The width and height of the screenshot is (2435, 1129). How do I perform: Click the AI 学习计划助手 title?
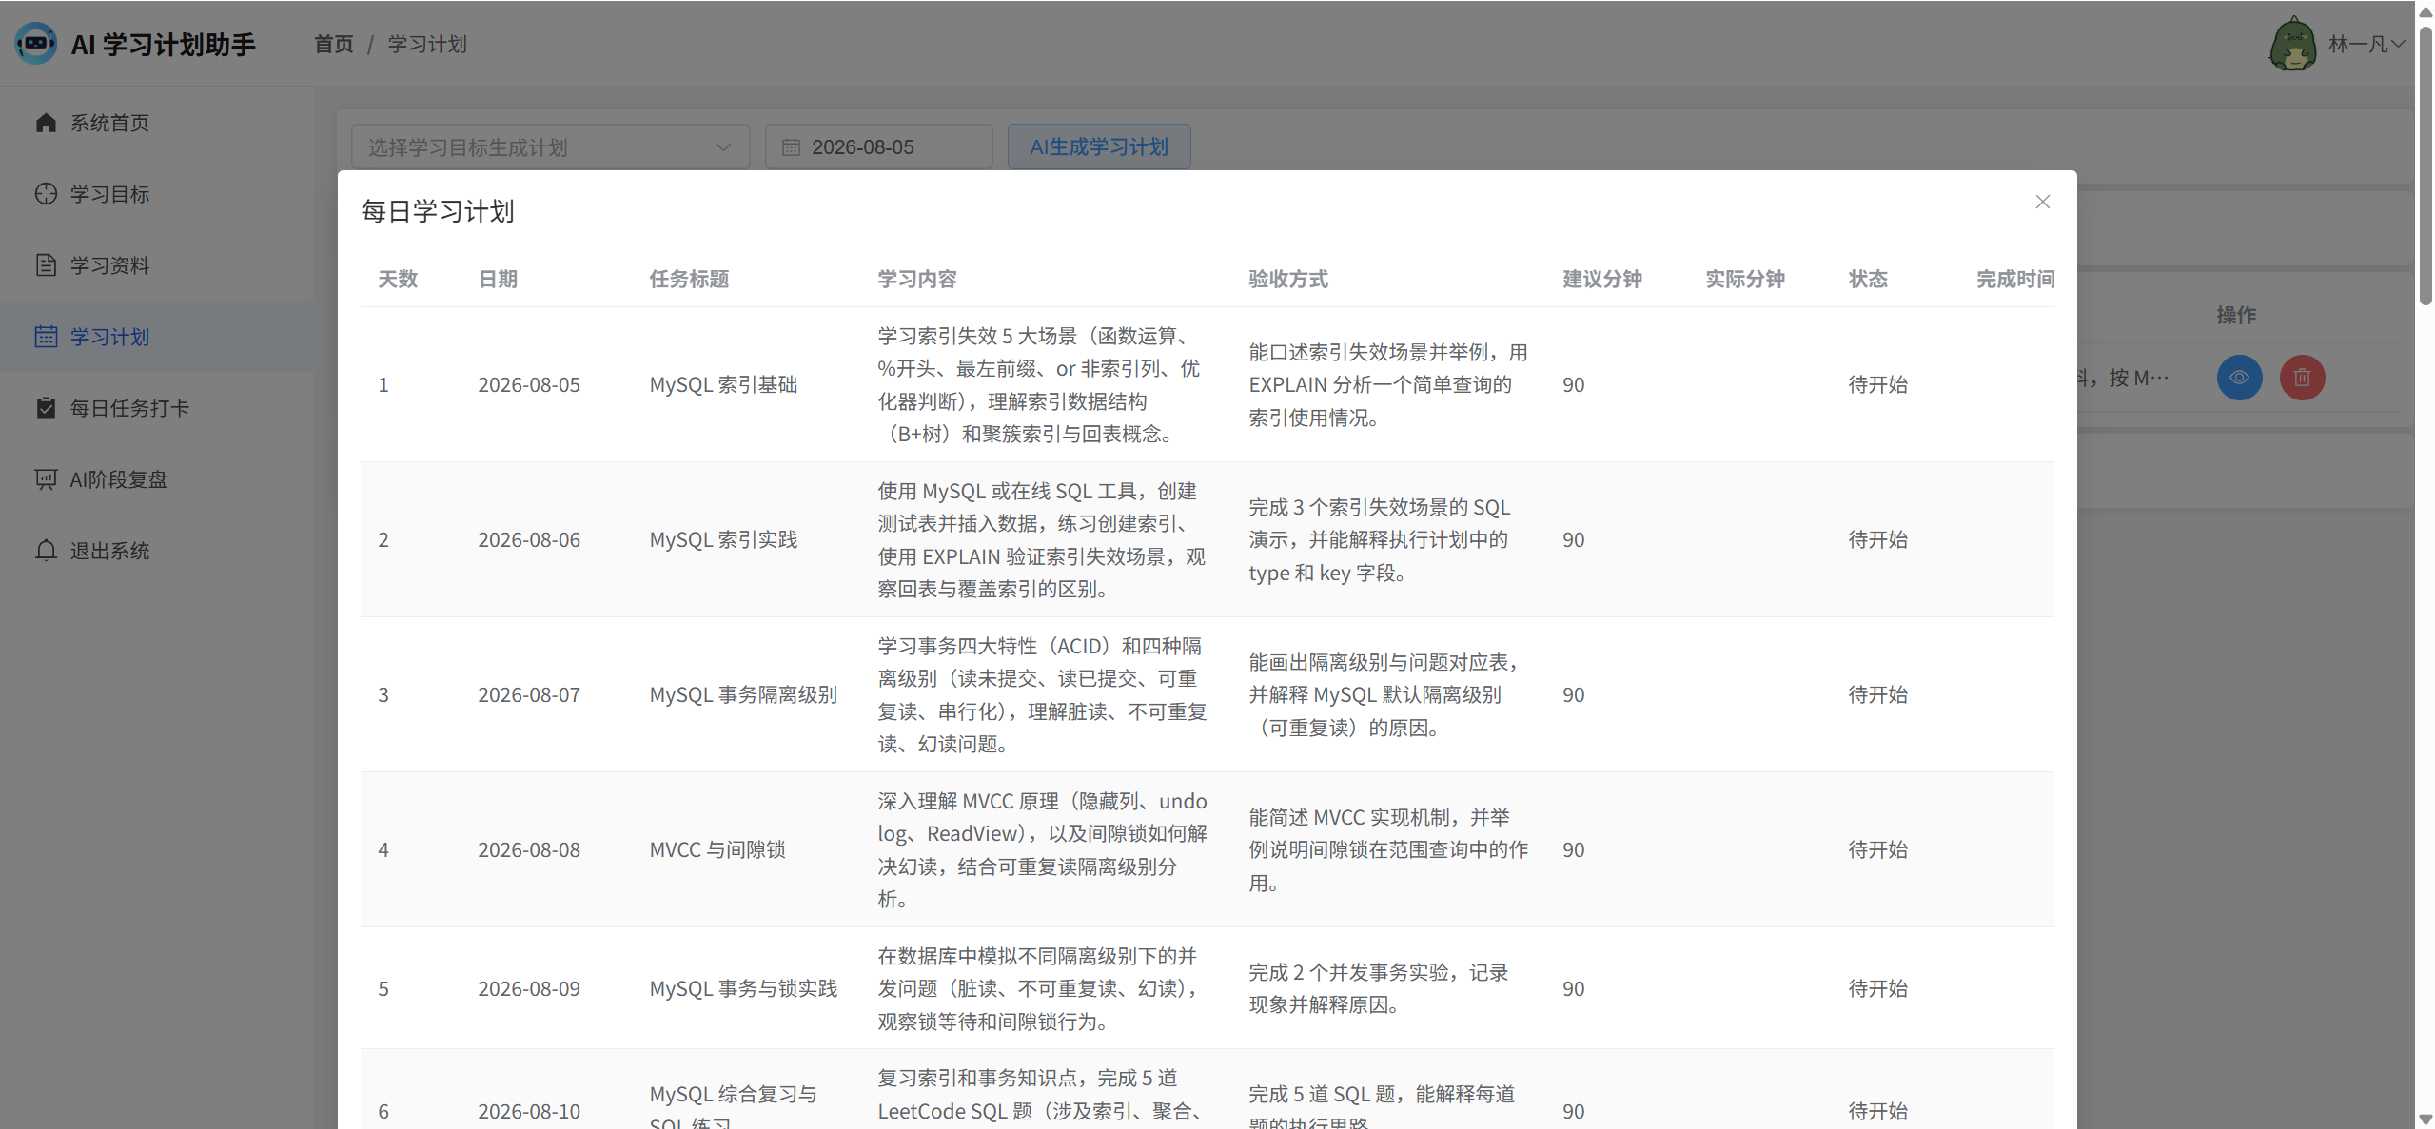click(x=164, y=45)
